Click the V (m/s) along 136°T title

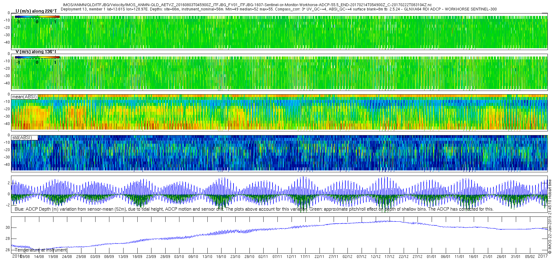(36, 52)
